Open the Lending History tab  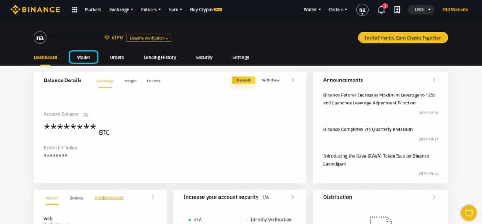160,57
